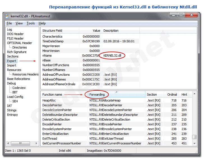Select Resources Headers tree node
The image size is (204, 159).
pyautogui.click(x=25, y=74)
